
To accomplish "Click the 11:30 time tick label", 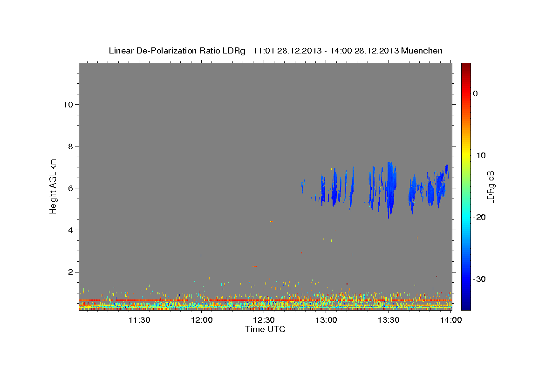I will pos(139,320).
